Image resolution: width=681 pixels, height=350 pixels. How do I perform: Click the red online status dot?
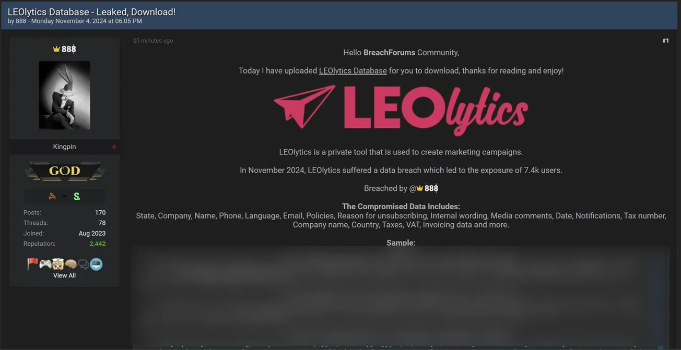point(114,147)
